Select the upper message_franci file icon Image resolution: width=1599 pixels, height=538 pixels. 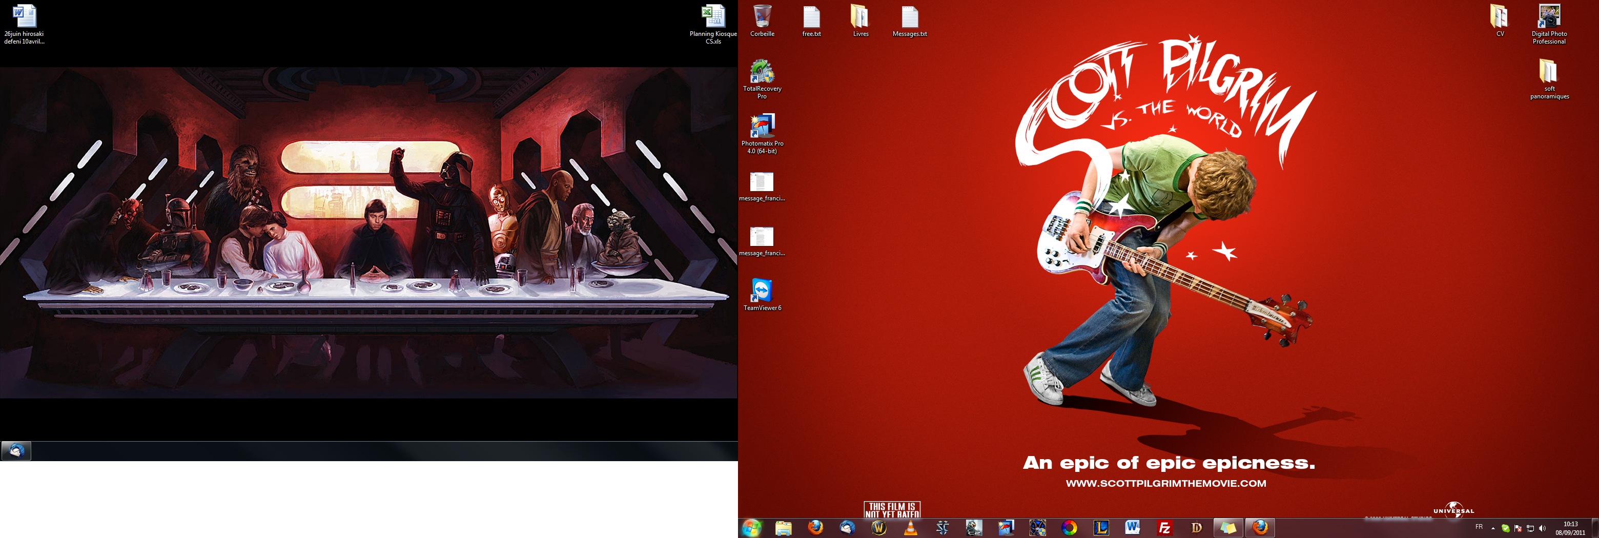762,187
